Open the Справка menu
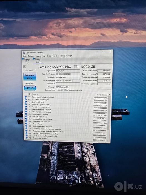146x195 pixels. (x=56, y=56)
